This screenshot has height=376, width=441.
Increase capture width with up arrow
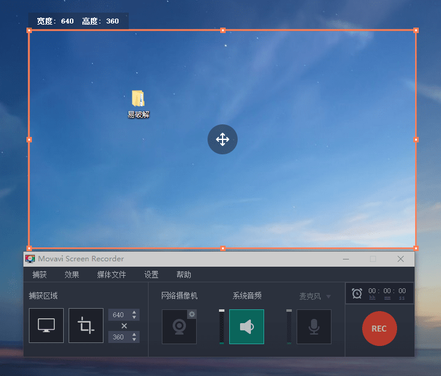[134, 312]
